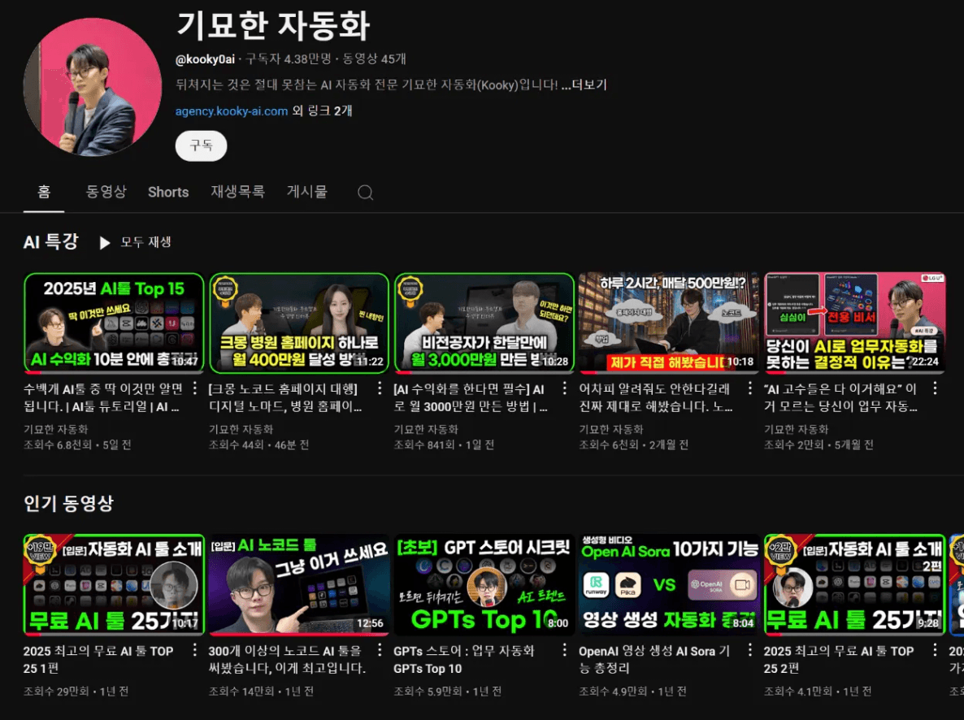Image resolution: width=964 pixels, height=720 pixels.
Task: Open the kebab menu for '2025 최고의 무료 AI 툴 TOP 25 1편'
Action: coord(195,650)
